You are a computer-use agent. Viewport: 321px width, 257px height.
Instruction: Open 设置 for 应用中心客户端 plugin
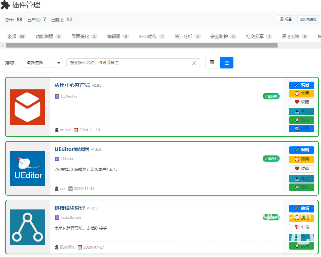(301, 128)
